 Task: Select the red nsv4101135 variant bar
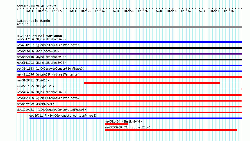pyautogui.click(x=129, y=101)
